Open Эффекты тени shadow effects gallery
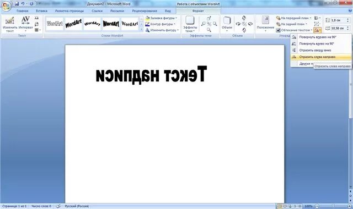Viewport: 353px width, 209px height. pos(190,24)
